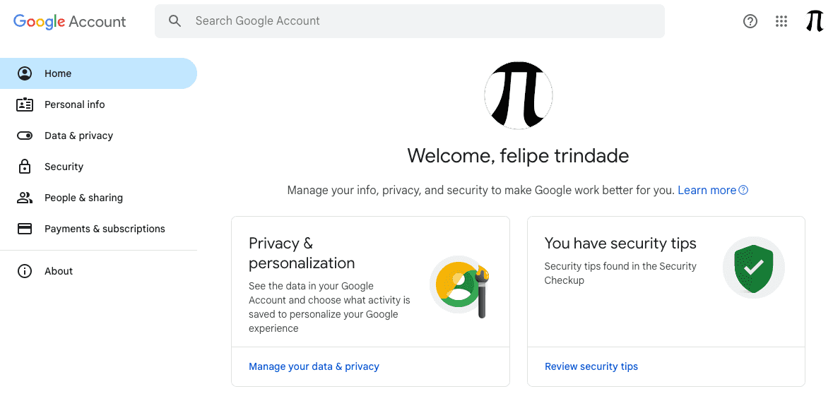Focus the Search Google Account field

[410, 21]
